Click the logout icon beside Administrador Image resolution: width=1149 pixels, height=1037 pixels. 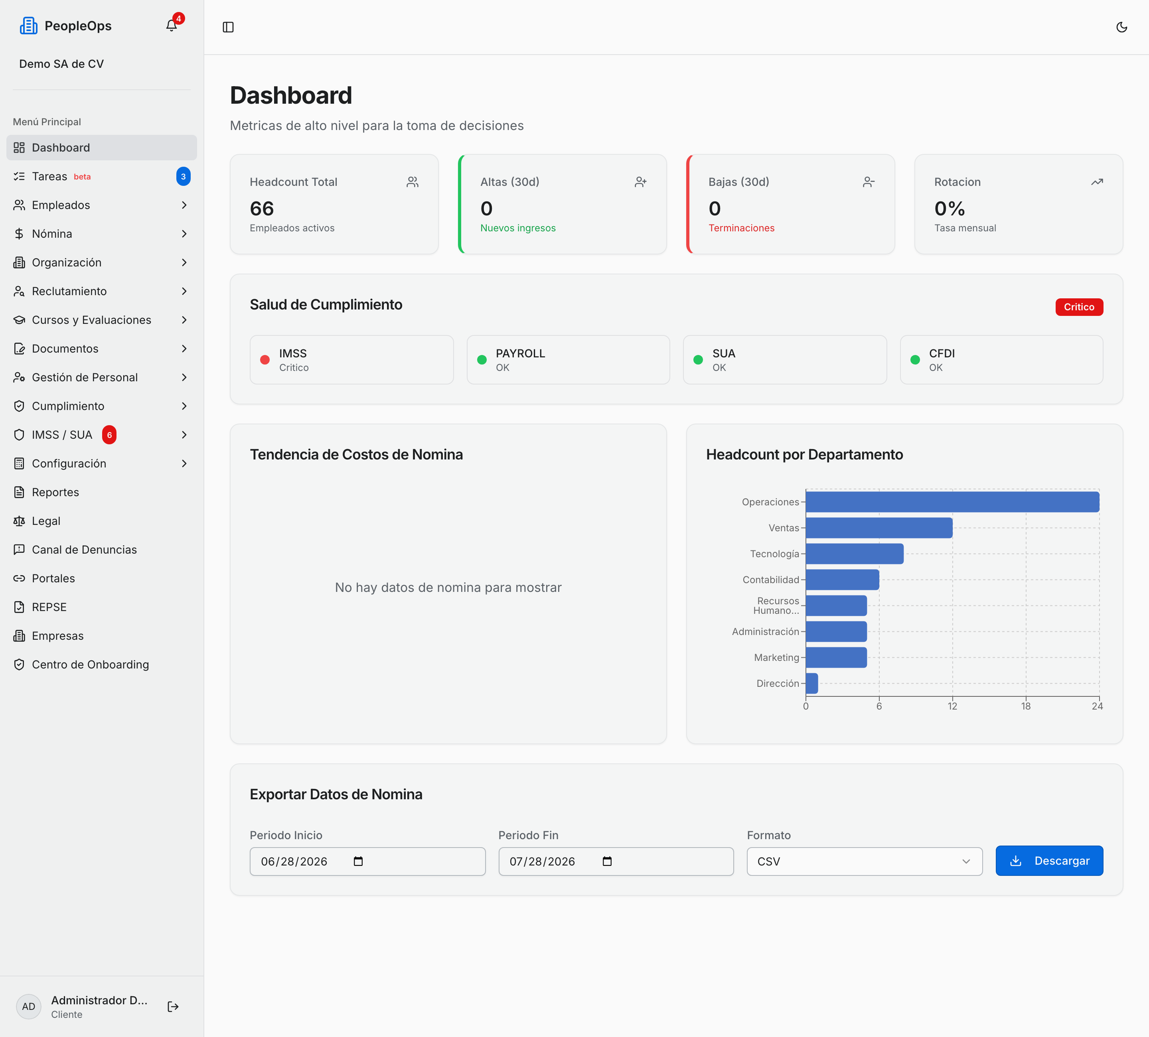[173, 1006]
